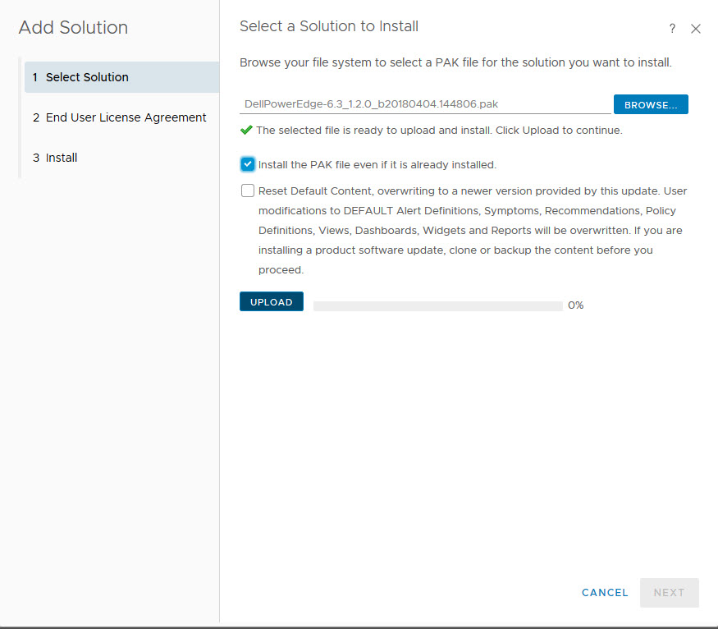Image resolution: width=718 pixels, height=629 pixels.
Task: Click the 'Select a Solution to Install' title
Action: [x=329, y=26]
